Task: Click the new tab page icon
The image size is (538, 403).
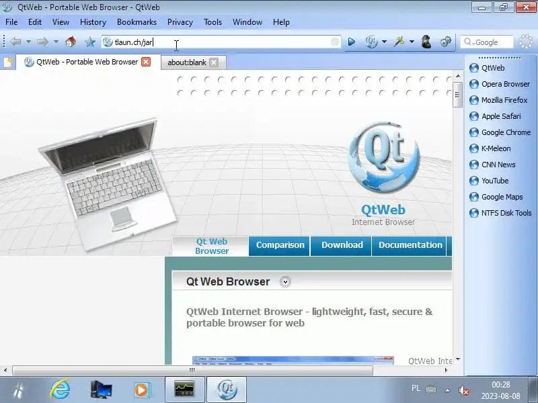Action: click(7, 62)
